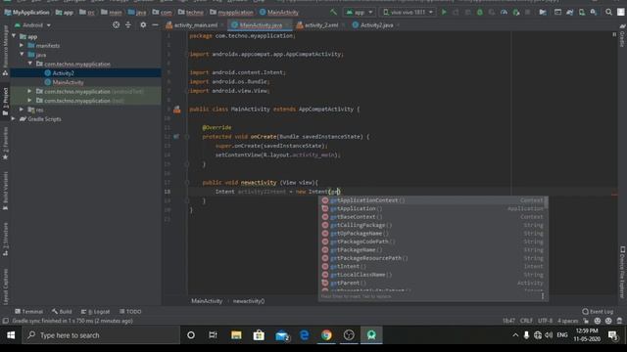Click newactivity() in the code breadcrumb
Image resolution: width=627 pixels, height=352 pixels.
pyautogui.click(x=249, y=301)
